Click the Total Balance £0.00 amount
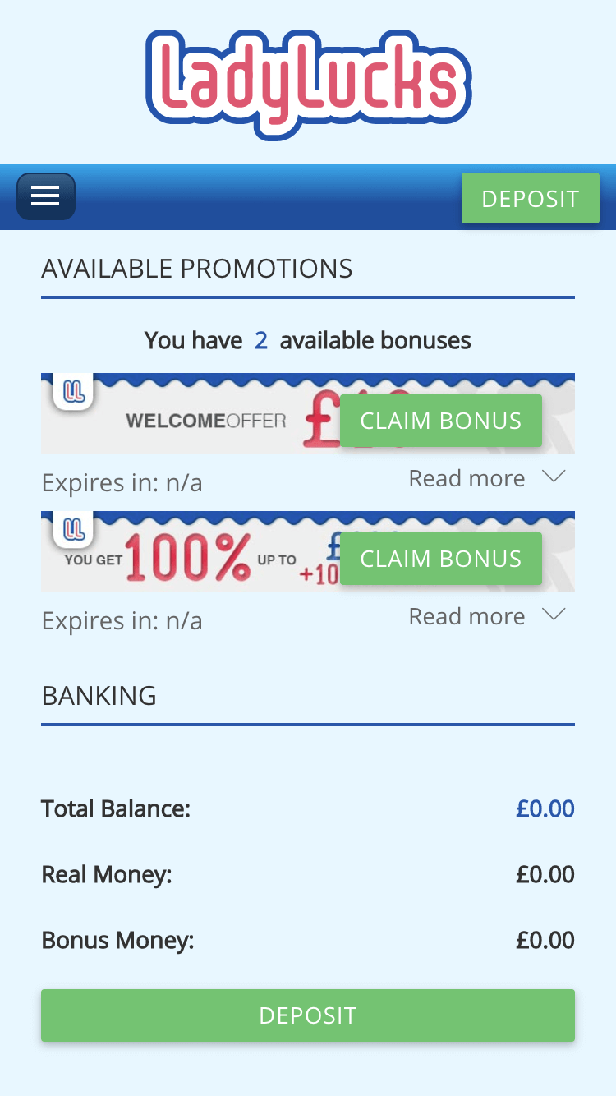The height and width of the screenshot is (1096, 616). (x=545, y=809)
